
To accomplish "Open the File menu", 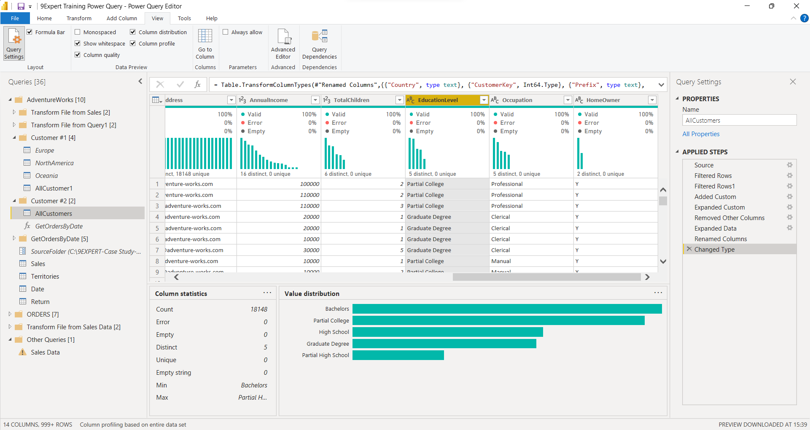I will click(15, 18).
